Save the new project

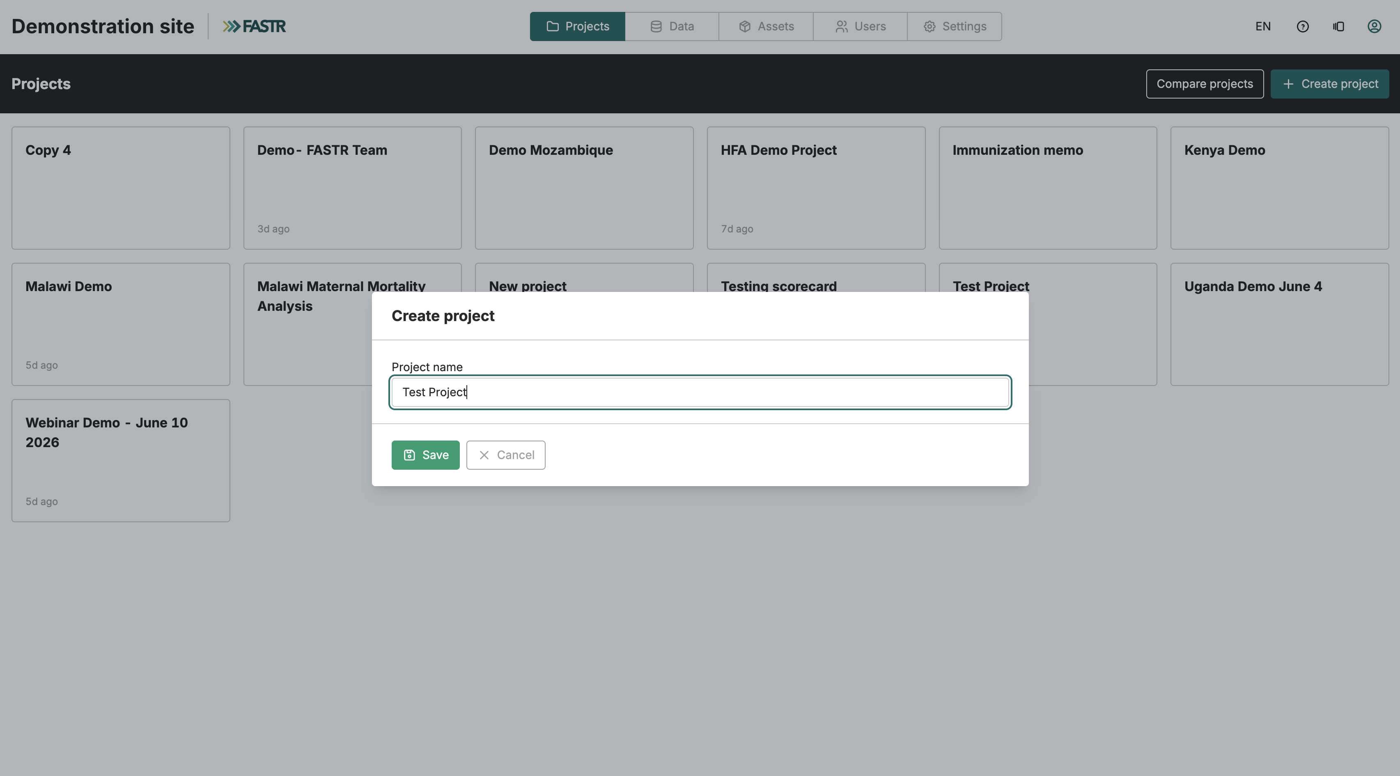[x=425, y=455]
